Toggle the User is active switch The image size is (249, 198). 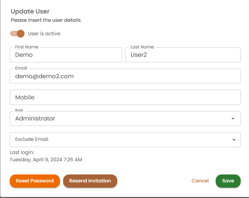(17, 34)
